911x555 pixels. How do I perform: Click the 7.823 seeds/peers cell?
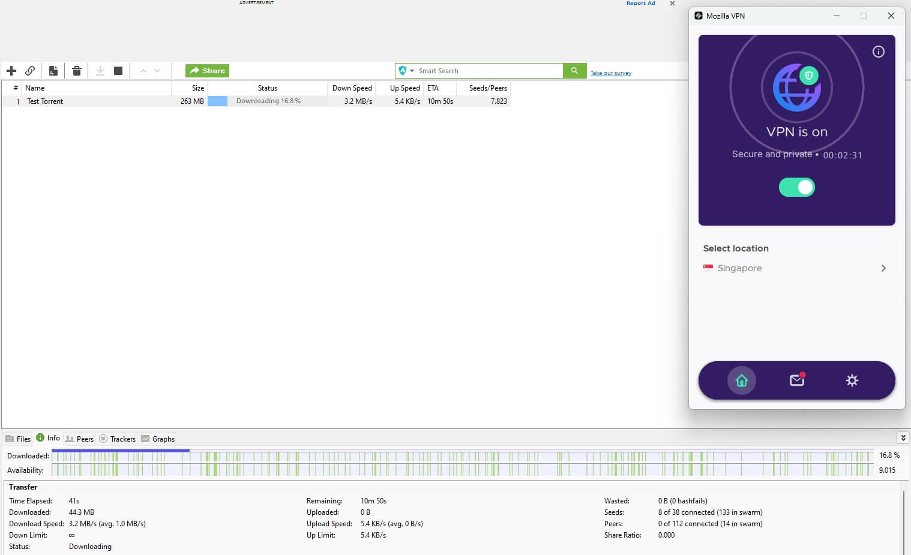[x=499, y=101]
